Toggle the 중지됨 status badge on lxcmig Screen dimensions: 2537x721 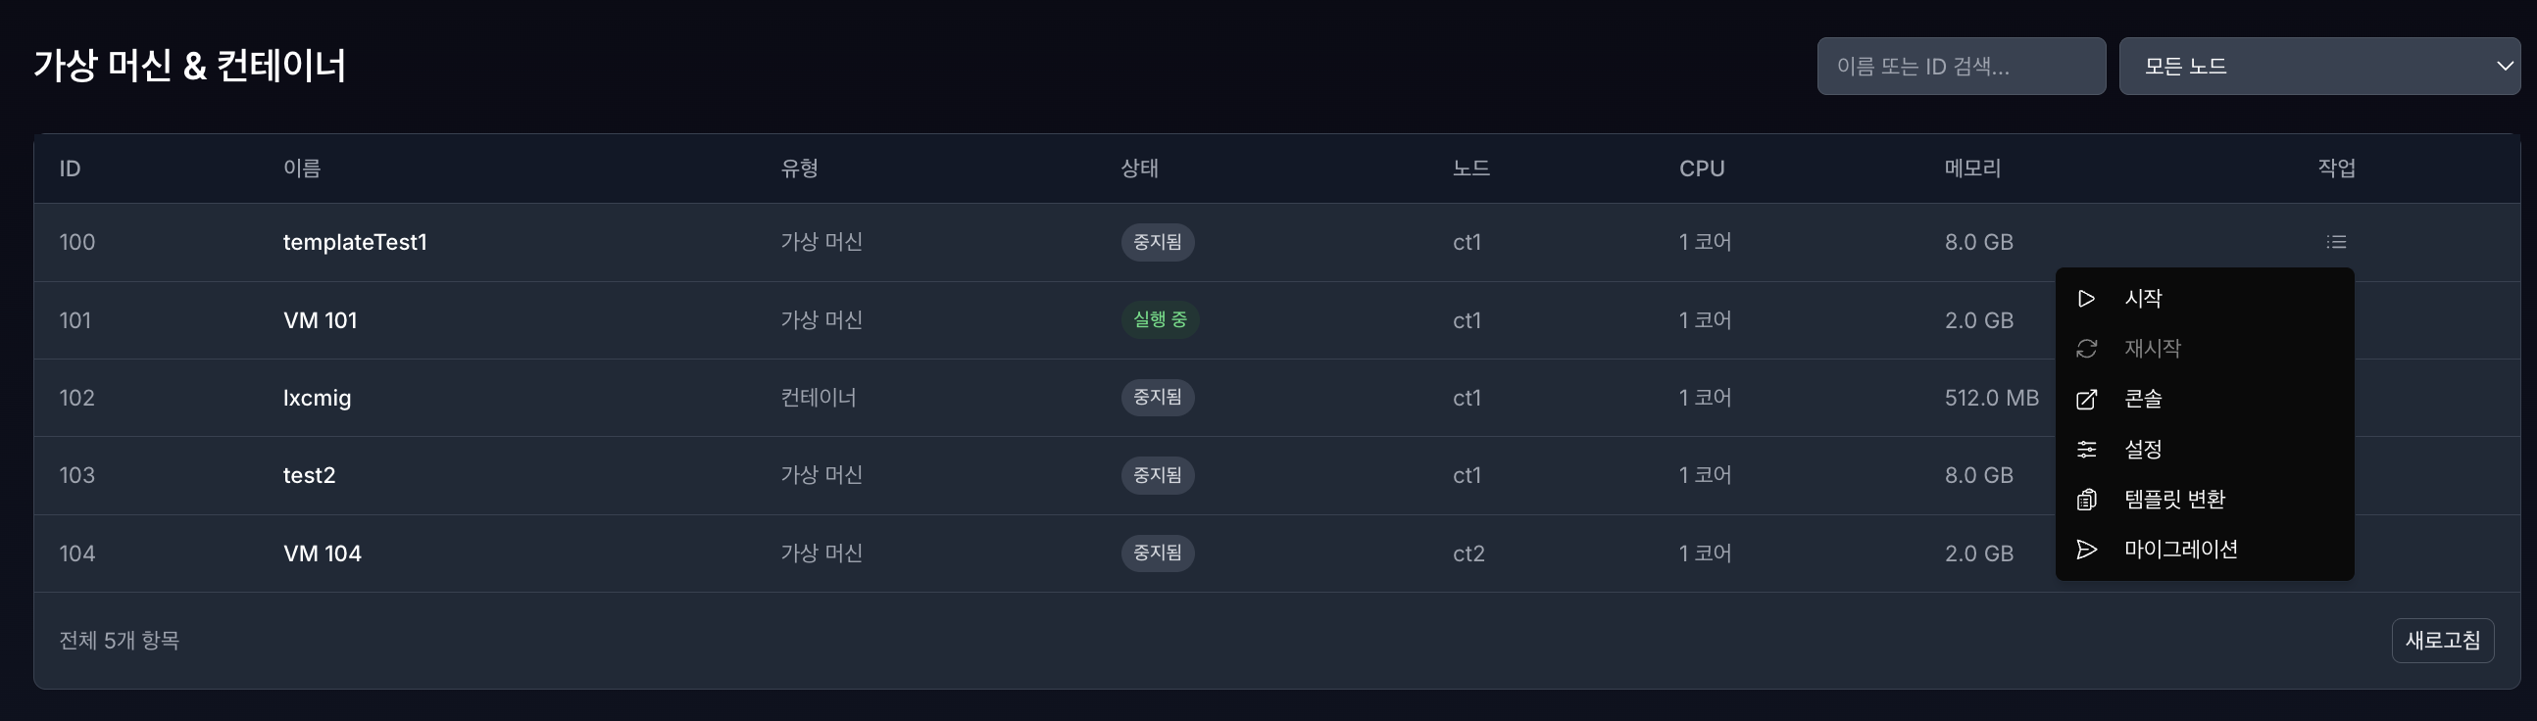coord(1157,398)
